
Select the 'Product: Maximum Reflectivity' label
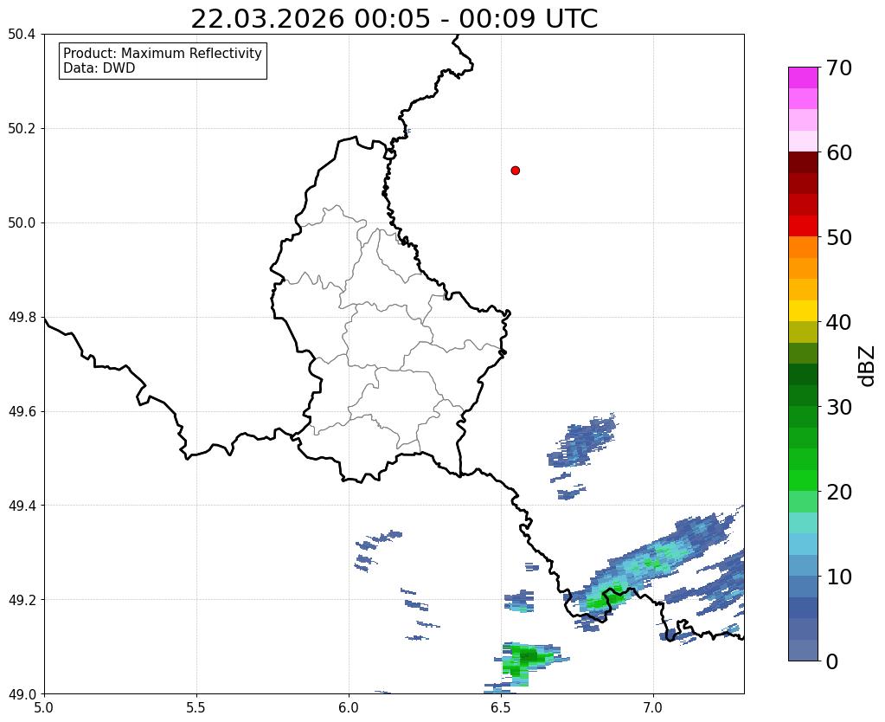[x=163, y=53]
